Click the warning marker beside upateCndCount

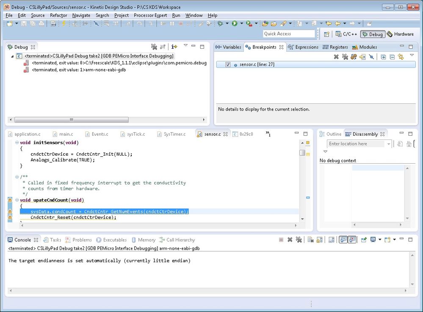10,200
